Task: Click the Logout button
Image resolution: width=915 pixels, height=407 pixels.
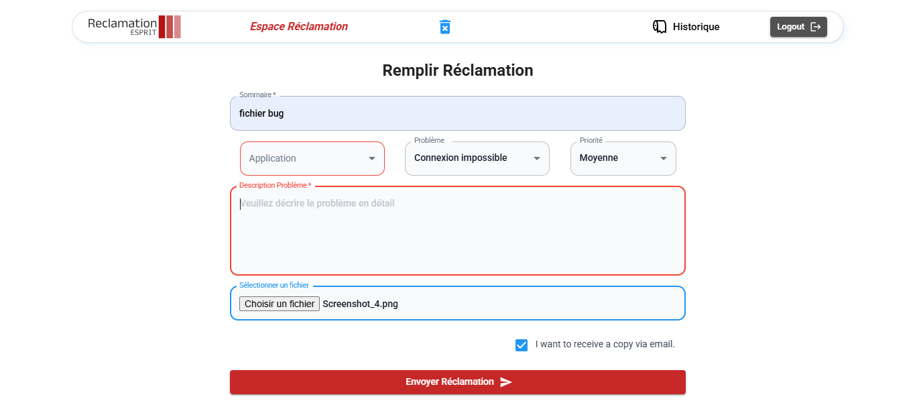Action: pos(798,27)
